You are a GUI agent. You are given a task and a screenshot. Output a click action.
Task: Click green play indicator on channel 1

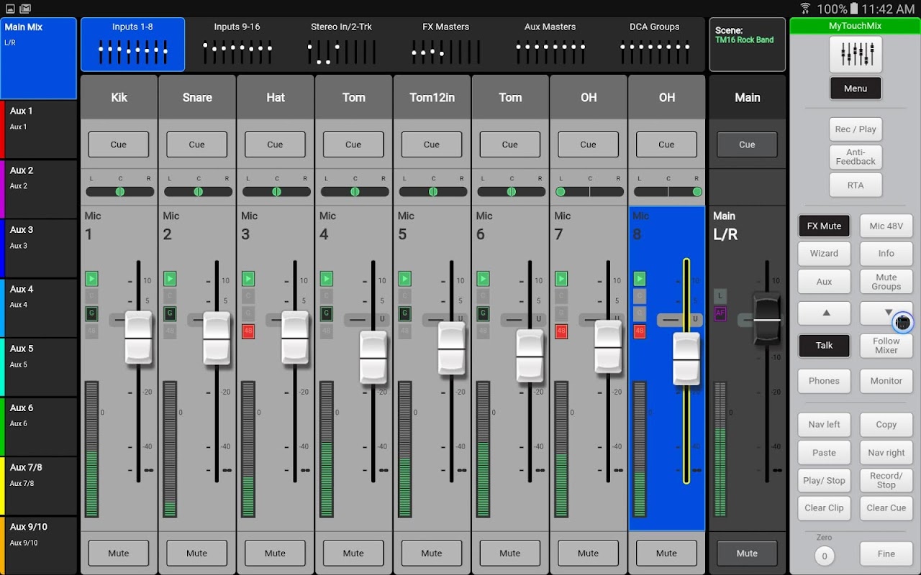(91, 278)
